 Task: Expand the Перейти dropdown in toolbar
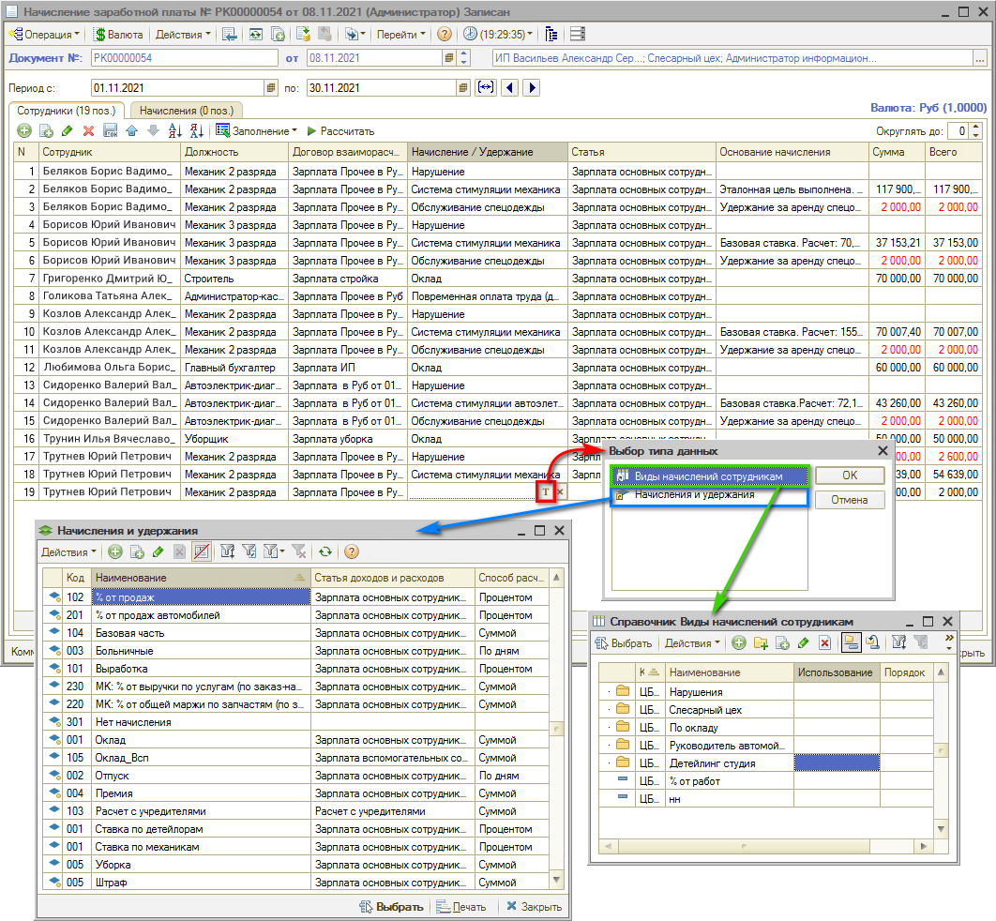pyautogui.click(x=400, y=35)
